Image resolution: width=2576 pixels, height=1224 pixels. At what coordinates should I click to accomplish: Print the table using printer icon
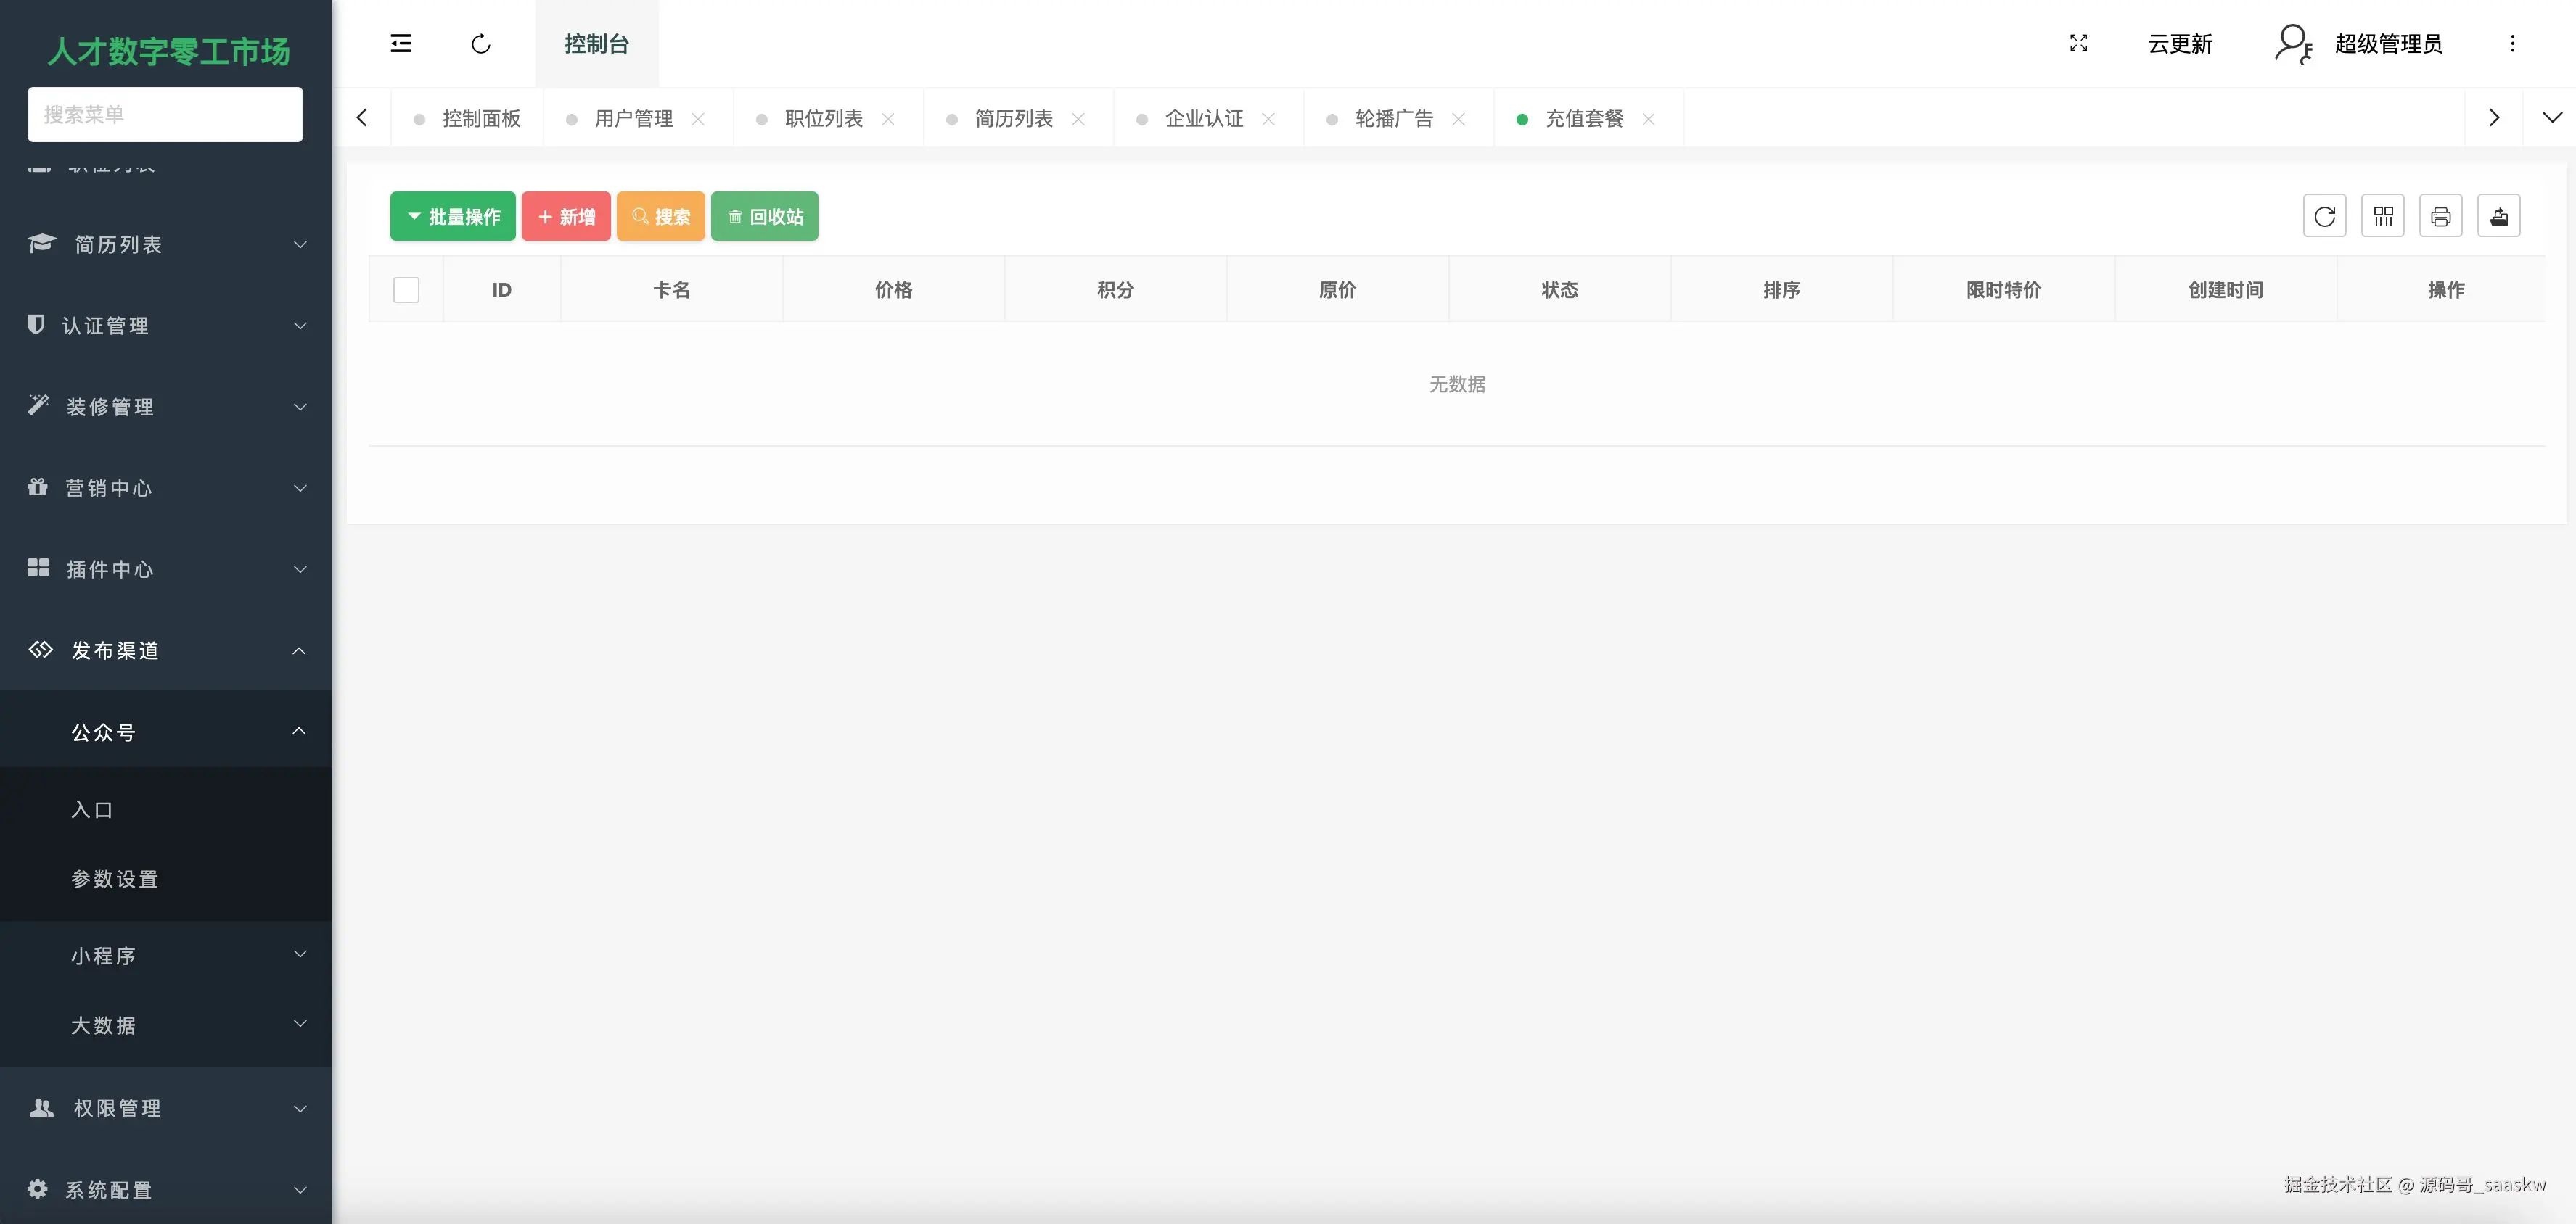(2440, 216)
